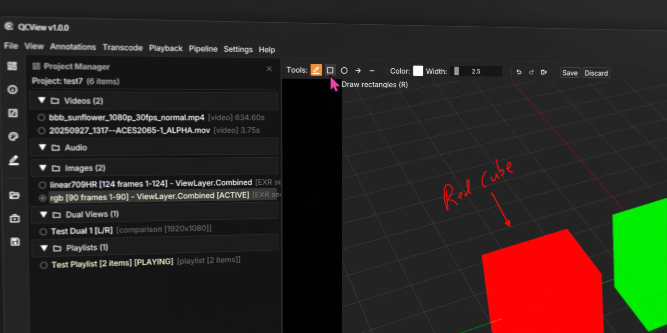Viewport: 667px width, 333px height.
Task: Undo the last annotation stroke
Action: tap(519, 72)
